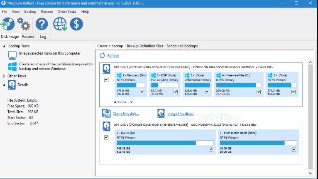
Task: Uncheck partition 5 NTFS checkbox
Action: click(x=294, y=92)
